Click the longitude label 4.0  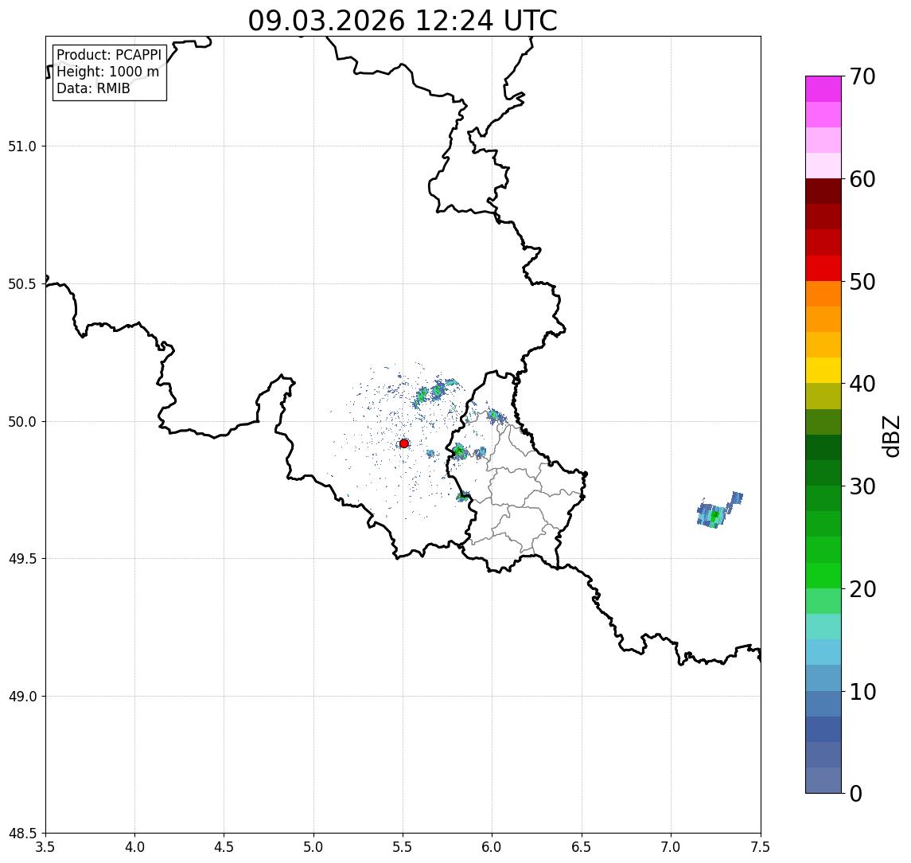(134, 847)
